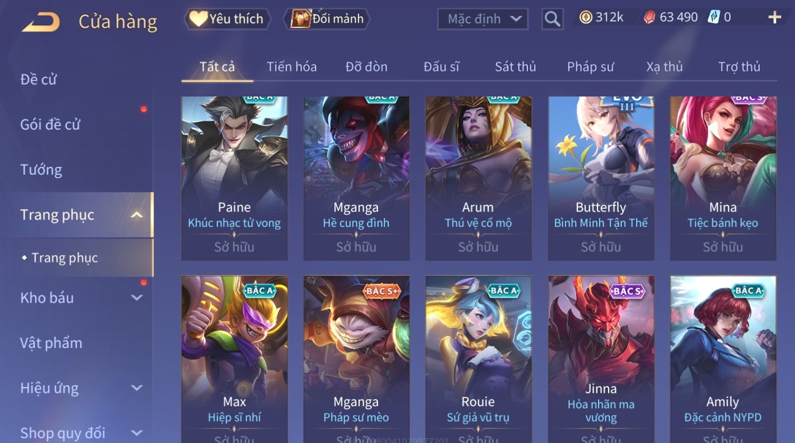The image size is (795, 443).
Task: Open the Tướng sidebar menu
Action: [41, 170]
